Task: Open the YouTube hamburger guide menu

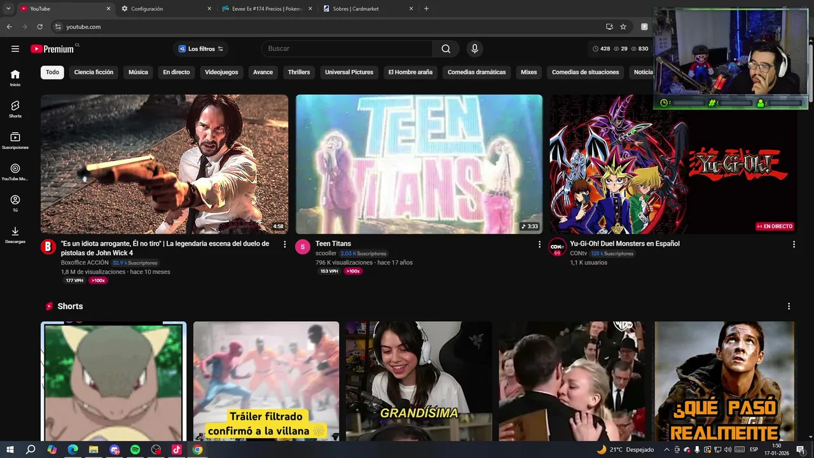Action: [15, 49]
